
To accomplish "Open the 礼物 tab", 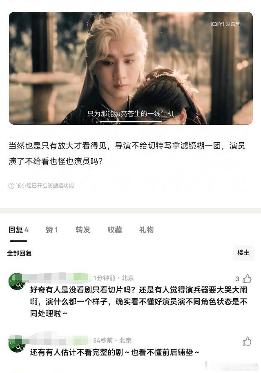I will coord(146,230).
